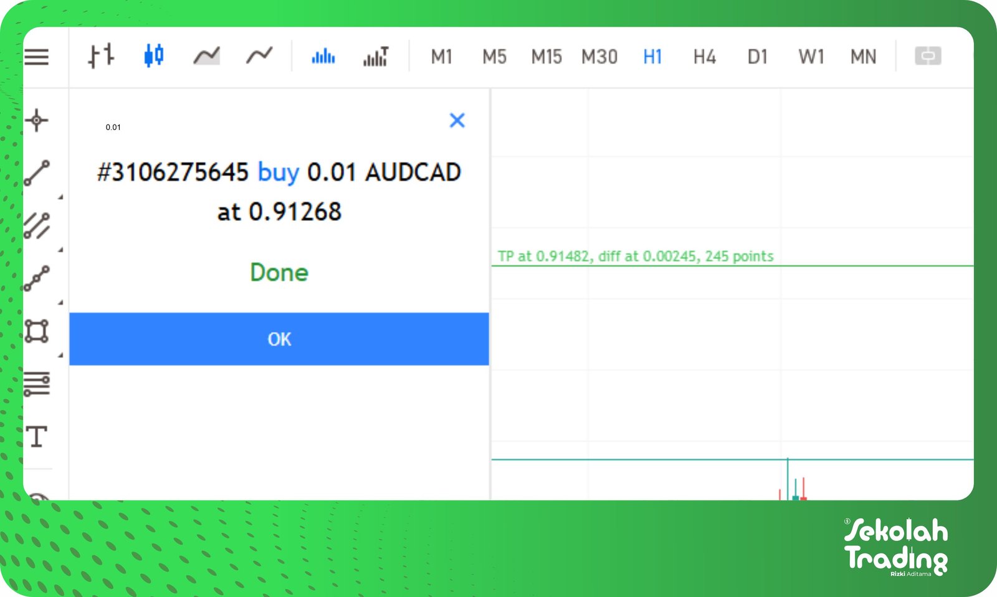Select the polyline drawing tool
This screenshot has width=997, height=597.
point(37,278)
